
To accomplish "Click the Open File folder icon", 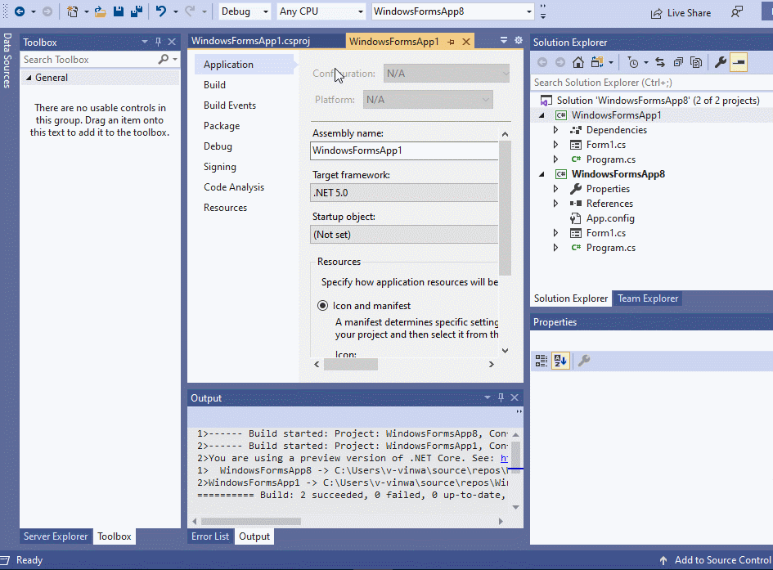I will [100, 11].
